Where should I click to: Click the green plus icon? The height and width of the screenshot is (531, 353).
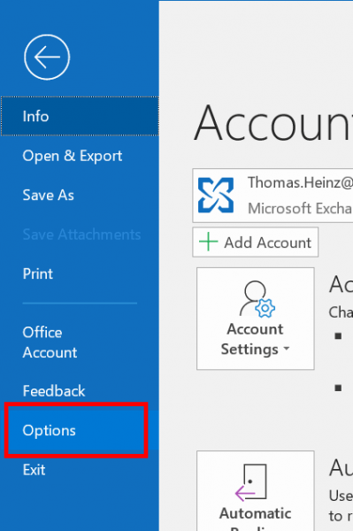(208, 242)
